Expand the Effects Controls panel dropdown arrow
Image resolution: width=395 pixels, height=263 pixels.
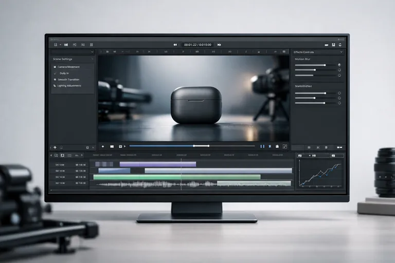pyautogui.click(x=340, y=52)
